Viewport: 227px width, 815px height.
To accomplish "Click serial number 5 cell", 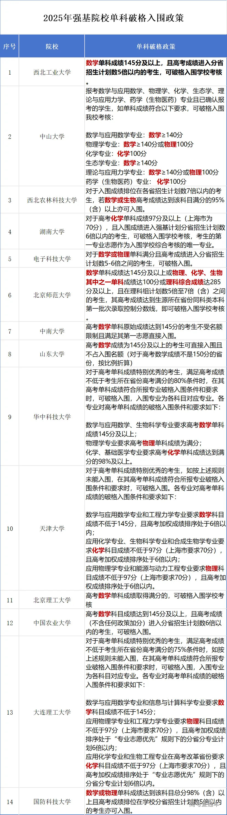I will pyautogui.click(x=10, y=259).
